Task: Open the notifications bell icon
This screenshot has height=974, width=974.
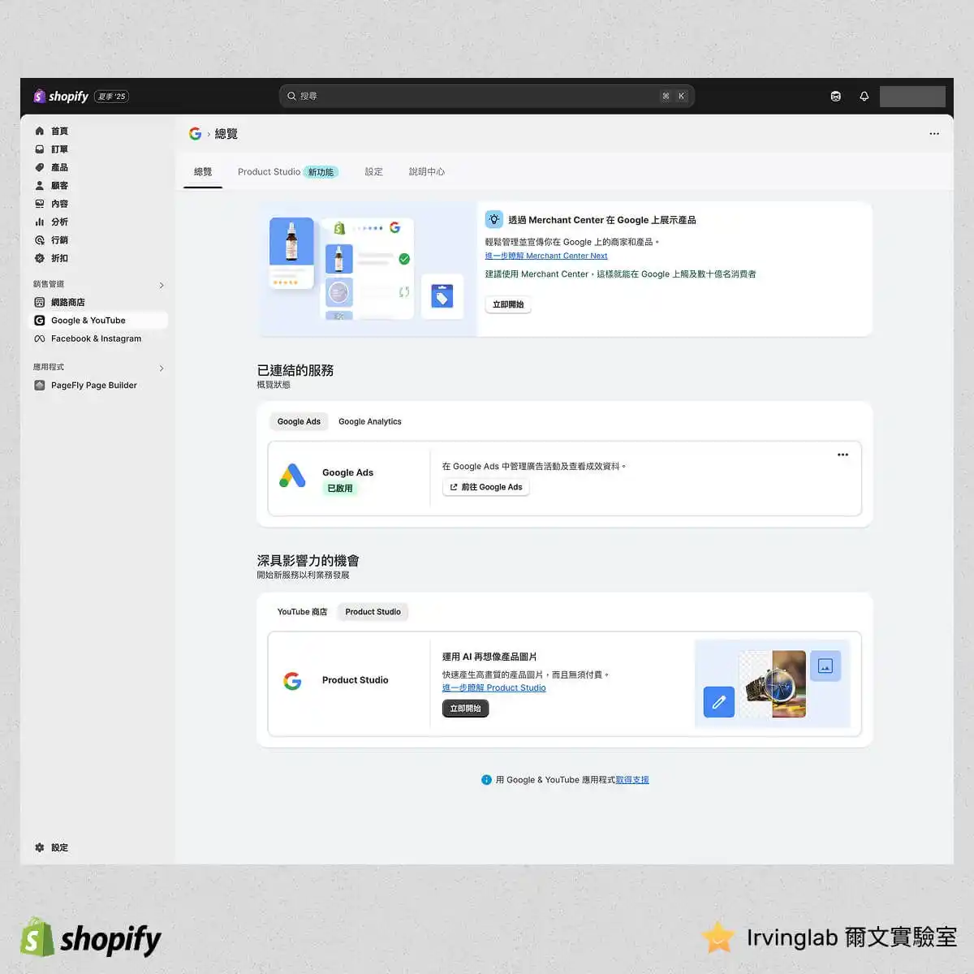Action: pyautogui.click(x=864, y=96)
